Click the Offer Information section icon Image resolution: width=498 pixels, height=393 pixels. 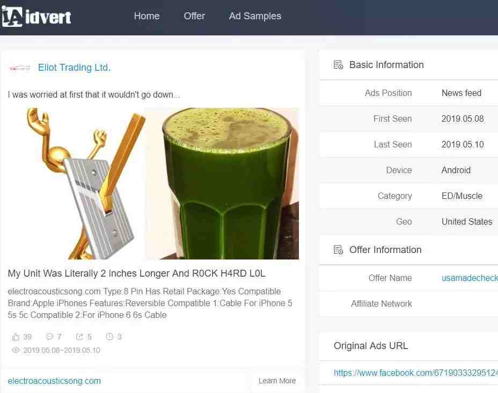[338, 250]
